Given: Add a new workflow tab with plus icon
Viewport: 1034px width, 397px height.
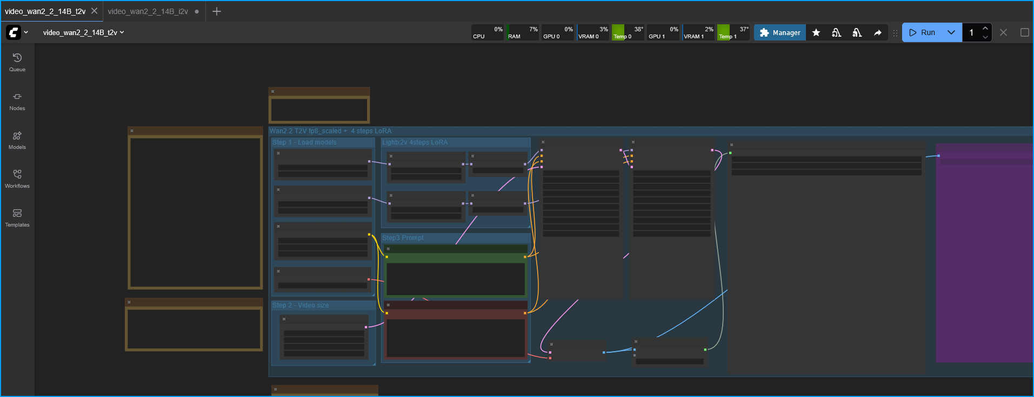Looking at the screenshot, I should point(217,11).
